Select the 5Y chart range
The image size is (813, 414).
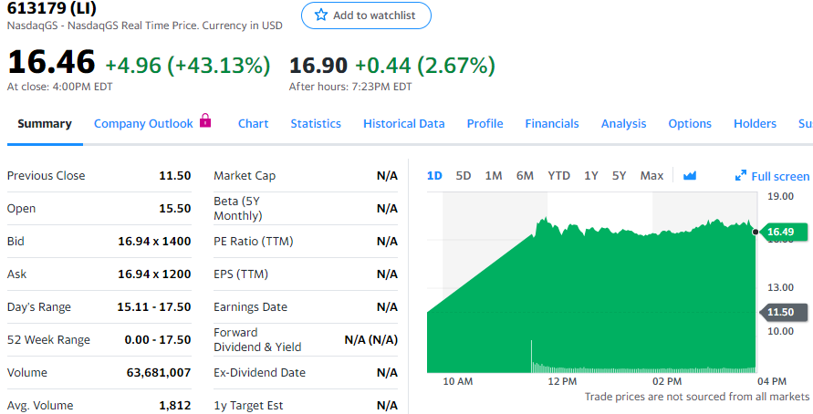[x=619, y=176]
